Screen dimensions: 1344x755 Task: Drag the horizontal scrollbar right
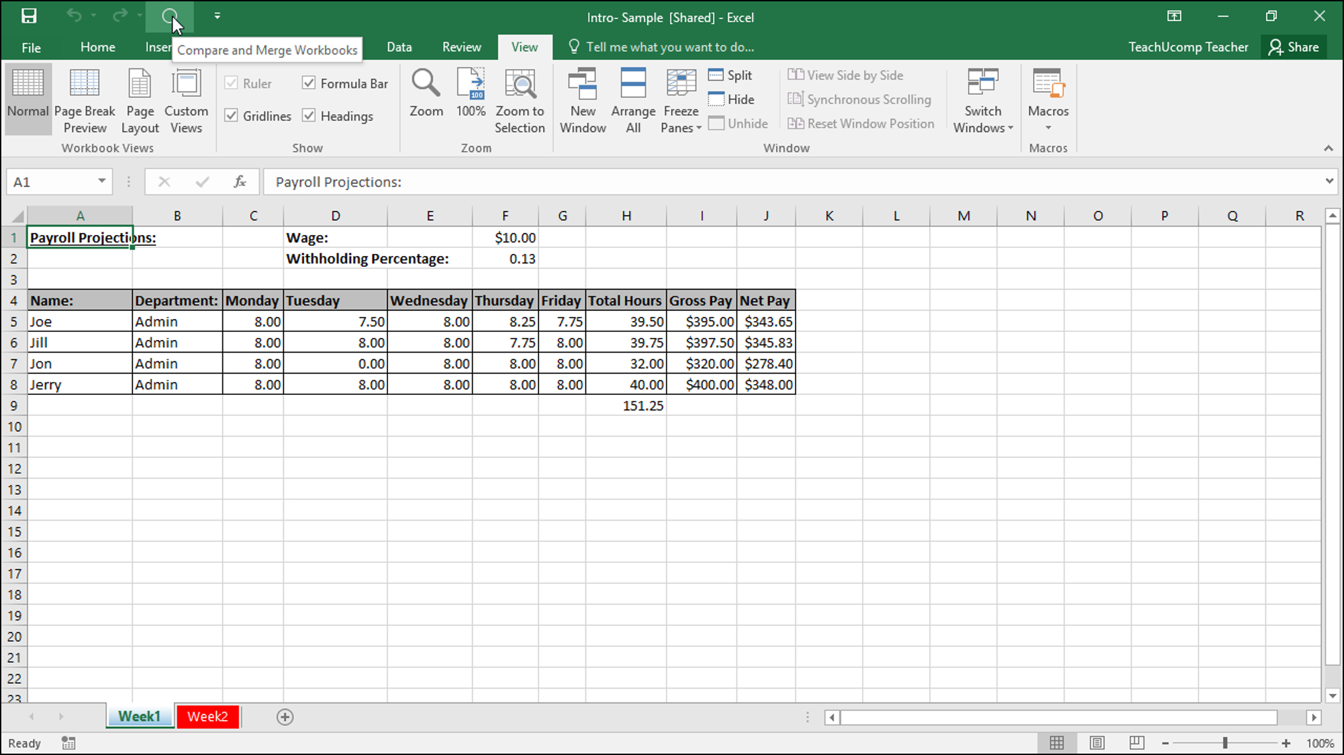coord(1314,716)
